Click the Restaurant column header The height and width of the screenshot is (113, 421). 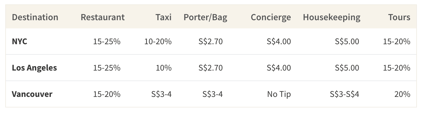pos(103,17)
